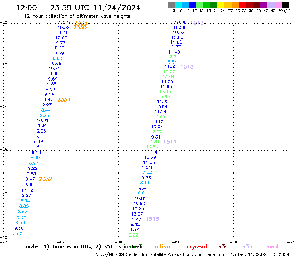Select the 12.31 value beside 1514
The width and height of the screenshot is (294, 258).
coord(153,142)
